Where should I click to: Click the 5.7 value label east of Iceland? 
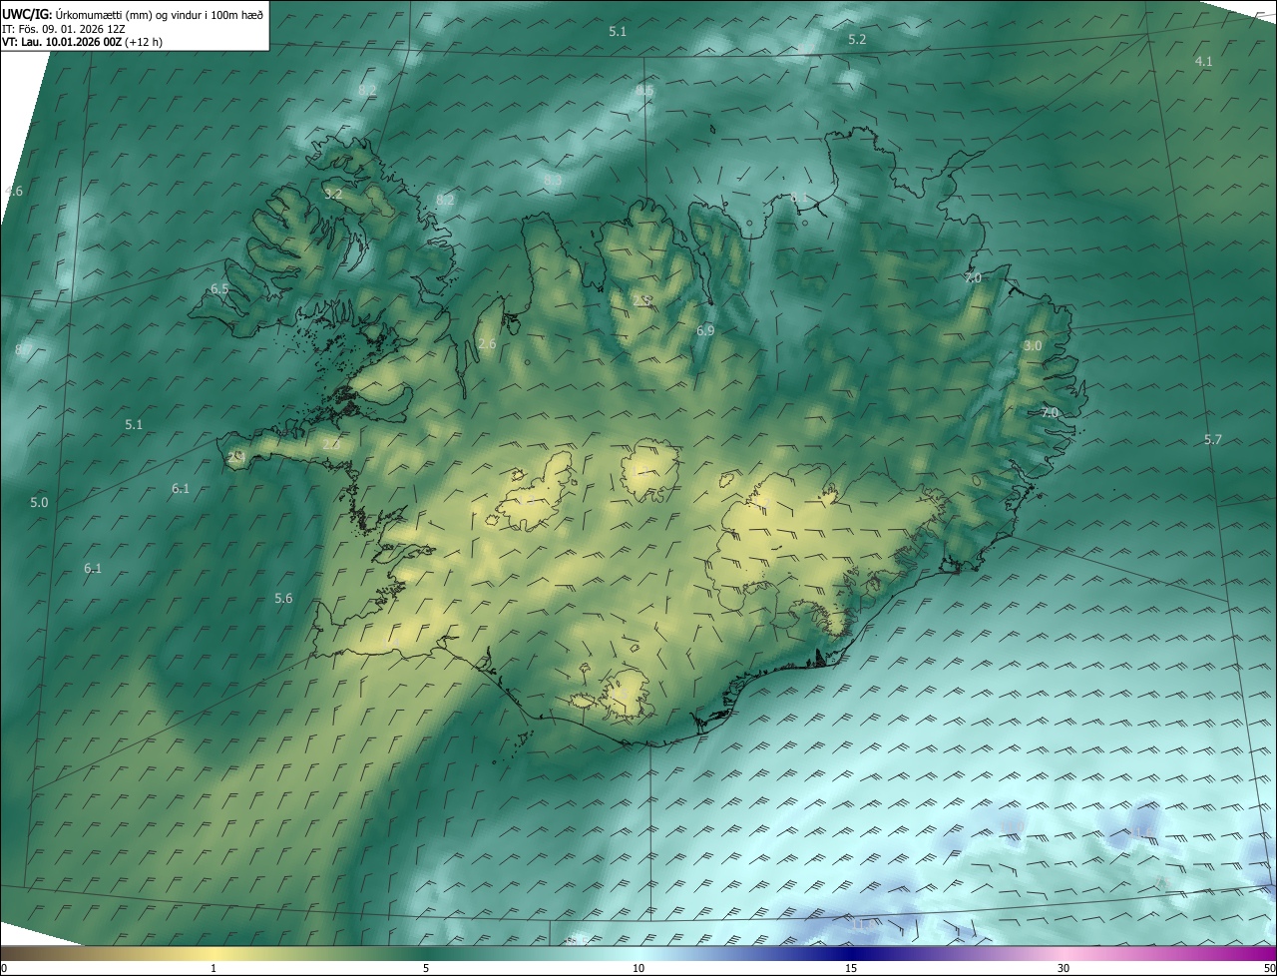(1212, 439)
